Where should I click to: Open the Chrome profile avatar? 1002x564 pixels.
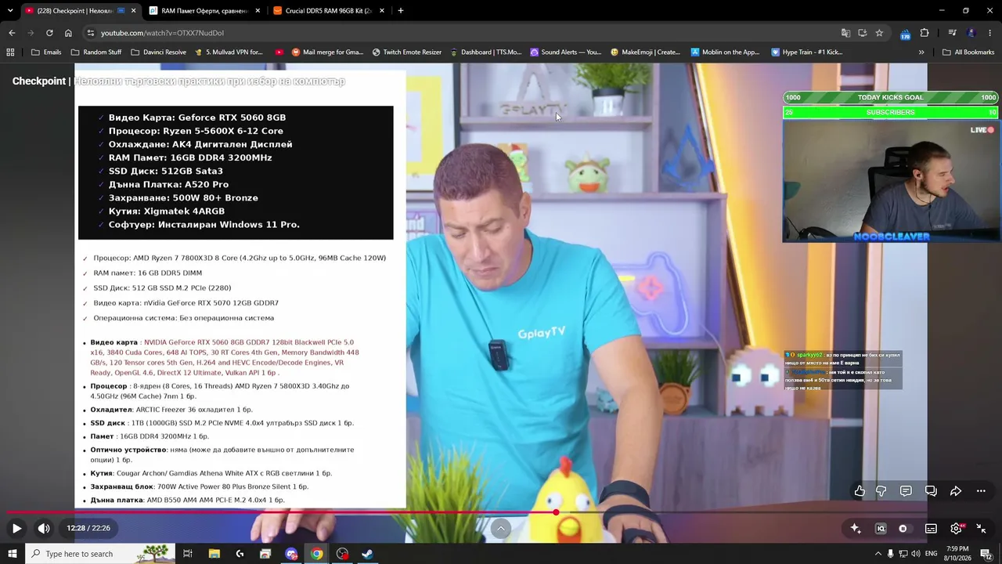coord(971,33)
